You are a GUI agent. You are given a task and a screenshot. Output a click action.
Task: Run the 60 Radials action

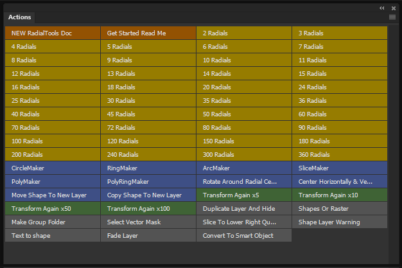[x=340, y=114]
